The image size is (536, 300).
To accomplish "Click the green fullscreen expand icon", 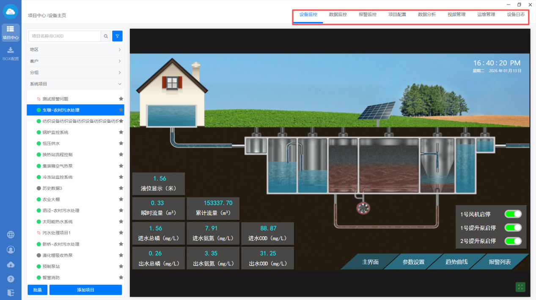I will 520,287.
